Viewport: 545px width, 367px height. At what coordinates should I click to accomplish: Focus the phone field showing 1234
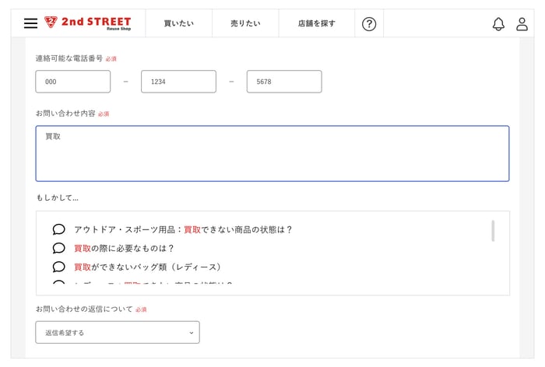pos(178,82)
